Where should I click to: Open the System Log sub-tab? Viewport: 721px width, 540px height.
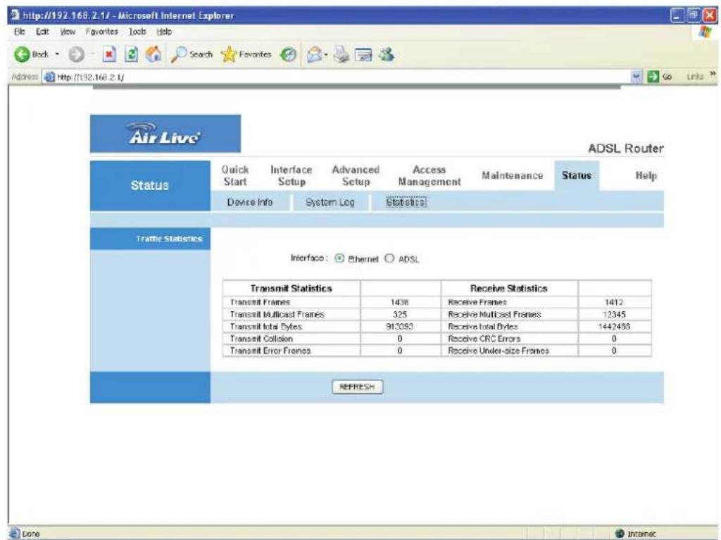coord(330,202)
